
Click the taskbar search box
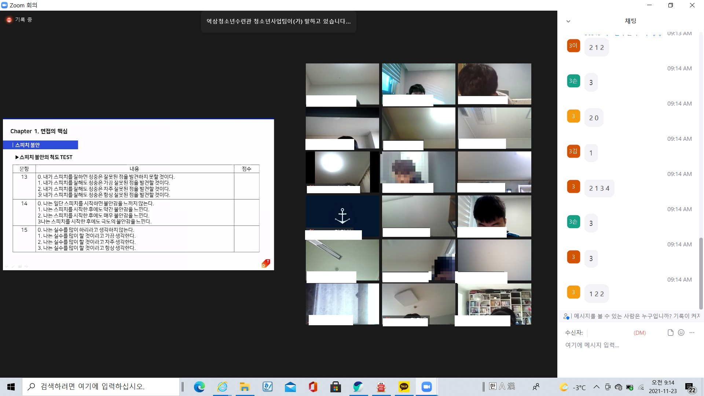[x=101, y=387]
